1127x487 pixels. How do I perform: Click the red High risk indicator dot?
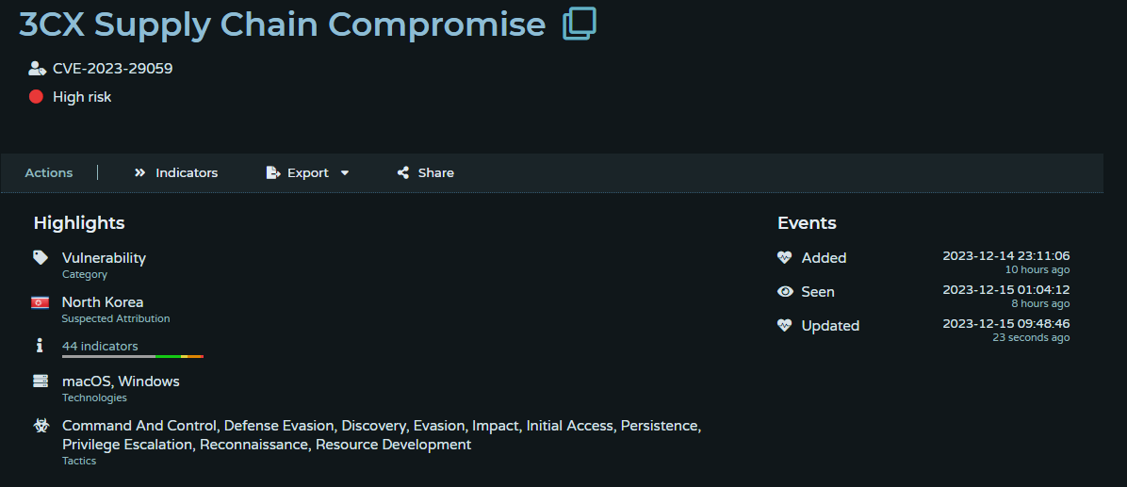pyautogui.click(x=36, y=96)
